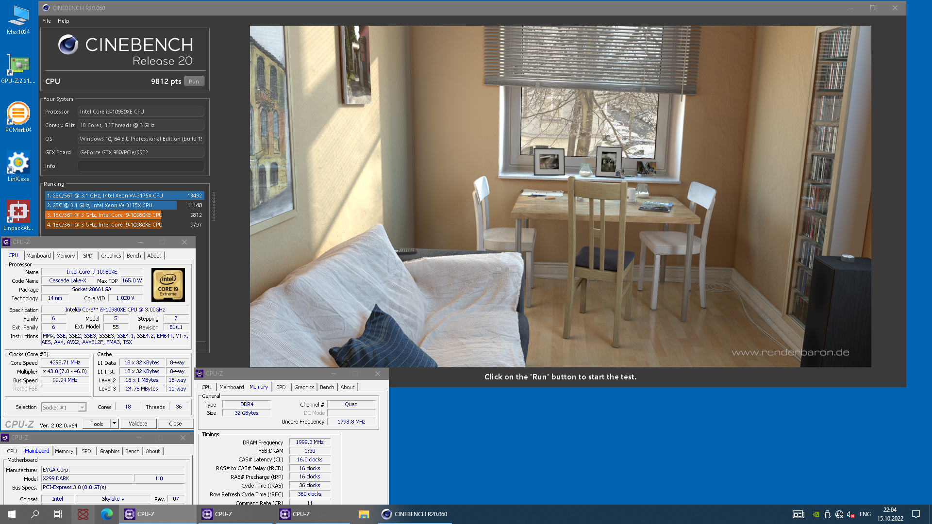Open network settings from the tray
This screenshot has width=932, height=524.
click(839, 514)
